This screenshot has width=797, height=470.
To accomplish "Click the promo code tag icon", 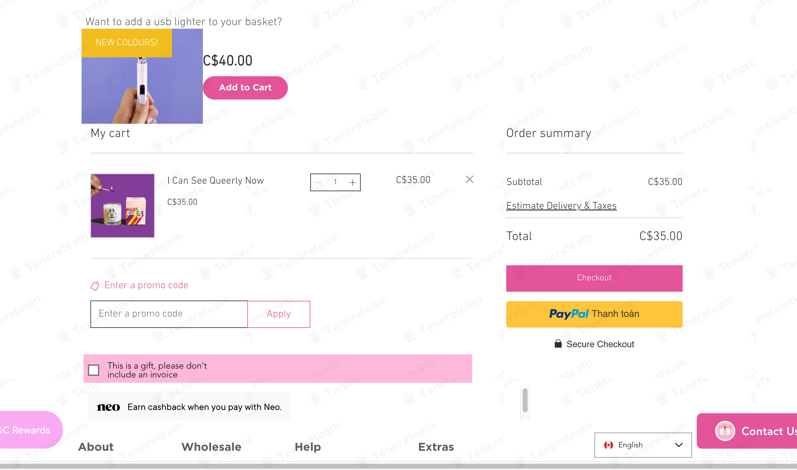I will [95, 286].
